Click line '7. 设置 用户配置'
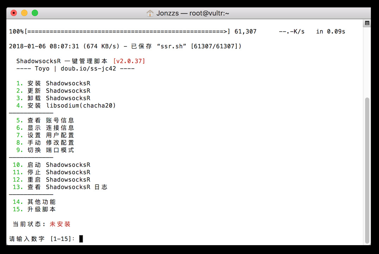The width and height of the screenshot is (379, 254). pyautogui.click(x=45, y=135)
